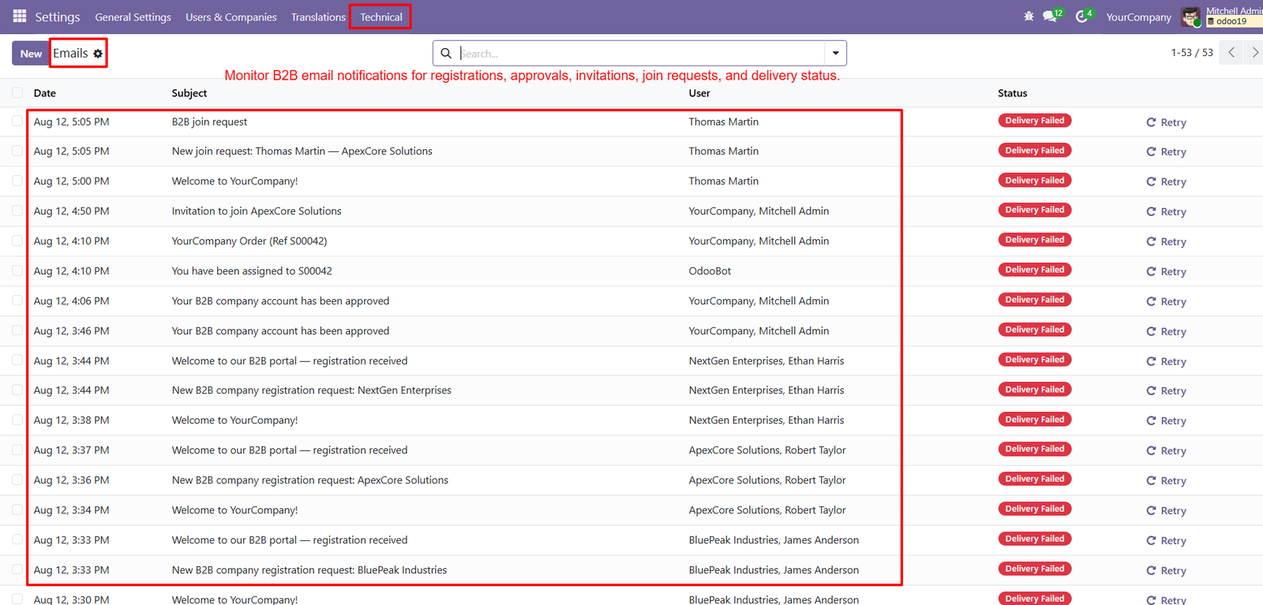
Task: Select all emails header checkbox
Action: [x=17, y=92]
